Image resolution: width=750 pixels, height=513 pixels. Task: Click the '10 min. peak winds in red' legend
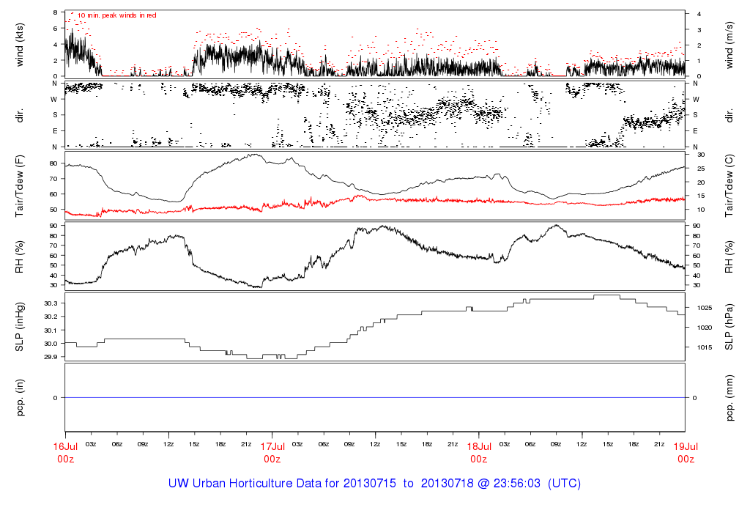116,15
